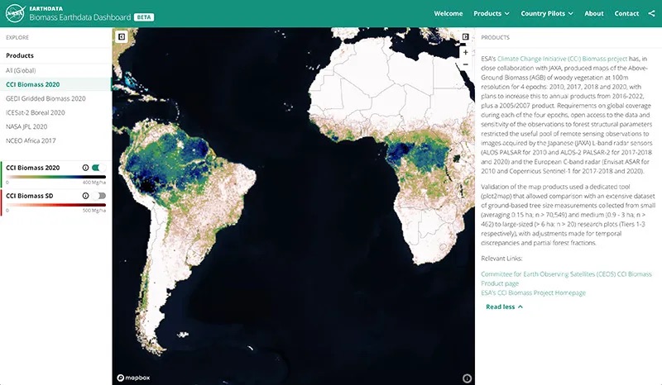This screenshot has height=385, width=662.
Task: Zoom out on the map
Action: tap(466, 64)
